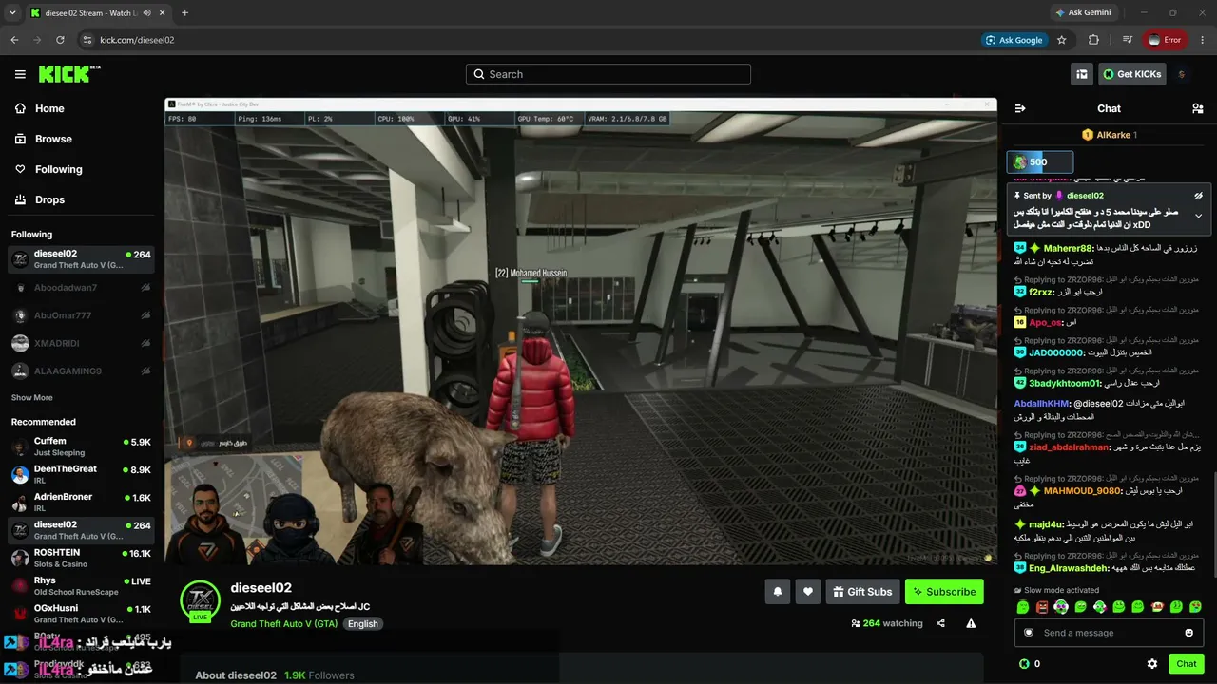Report the stream with the warning icon
1217x684 pixels.
click(971, 623)
